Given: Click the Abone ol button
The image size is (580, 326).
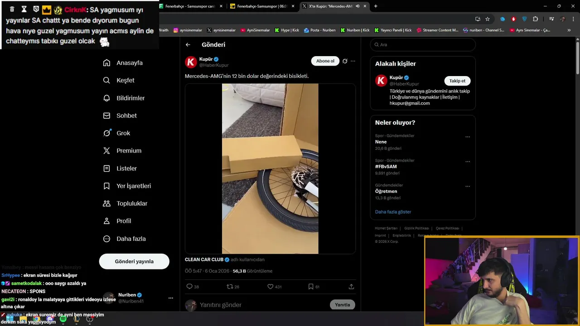Looking at the screenshot, I should point(325,61).
